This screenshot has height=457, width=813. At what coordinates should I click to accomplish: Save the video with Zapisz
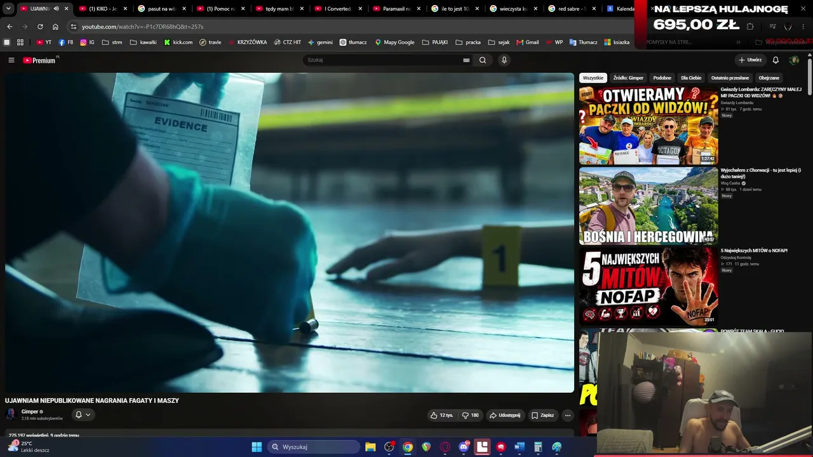(543, 415)
